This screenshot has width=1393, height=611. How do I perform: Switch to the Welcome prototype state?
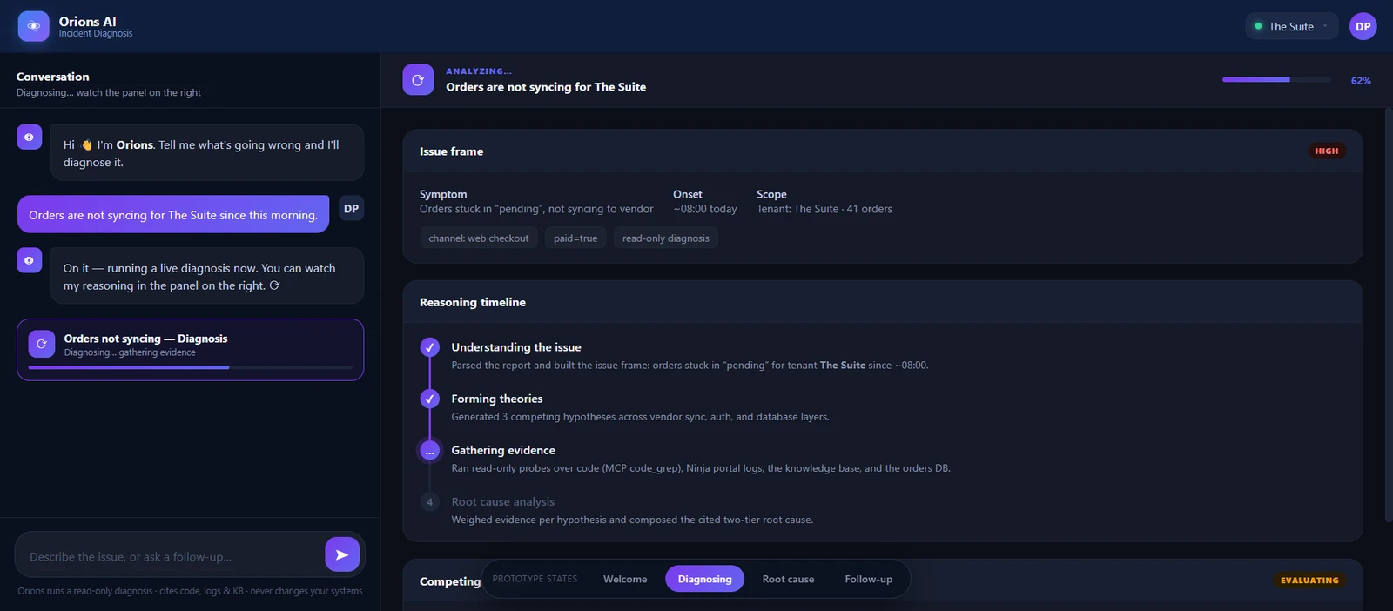[625, 579]
